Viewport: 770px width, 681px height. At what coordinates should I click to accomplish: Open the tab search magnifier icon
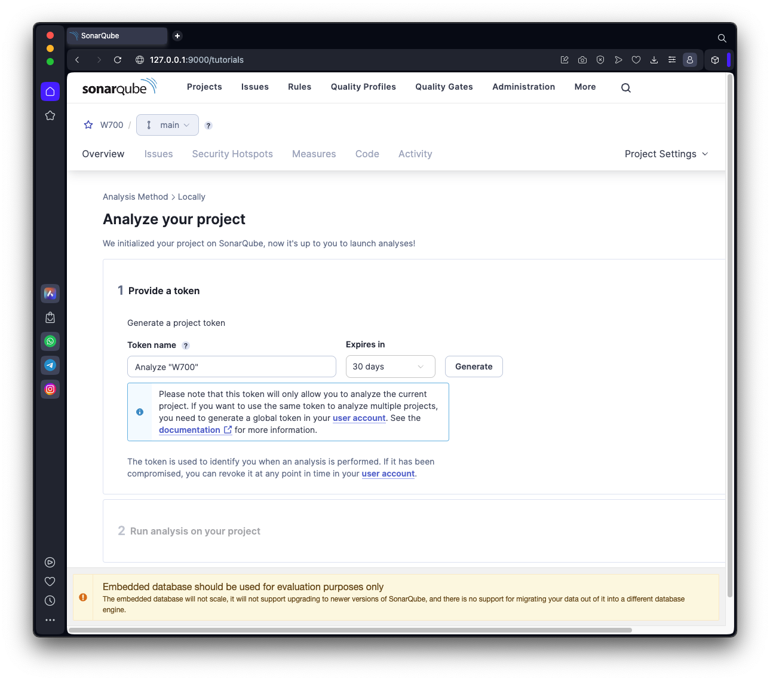722,38
